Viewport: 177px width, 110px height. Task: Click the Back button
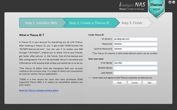pos(119,83)
